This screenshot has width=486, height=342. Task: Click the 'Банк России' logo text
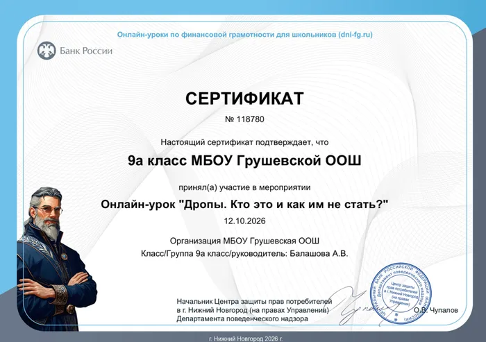pos(86,51)
